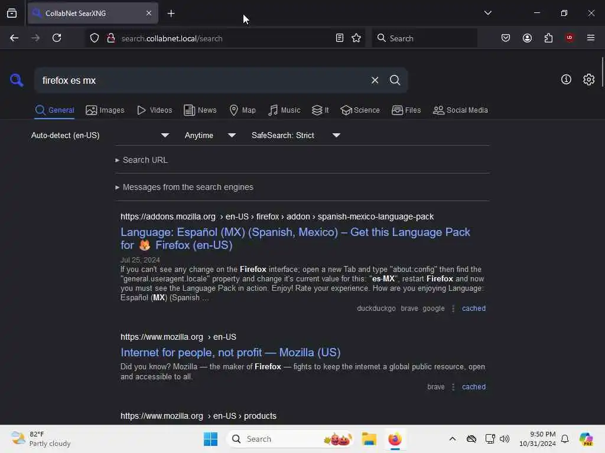Viewport: 605px width, 453px height.
Task: Go back with the browser back arrow
Action: coord(14,38)
